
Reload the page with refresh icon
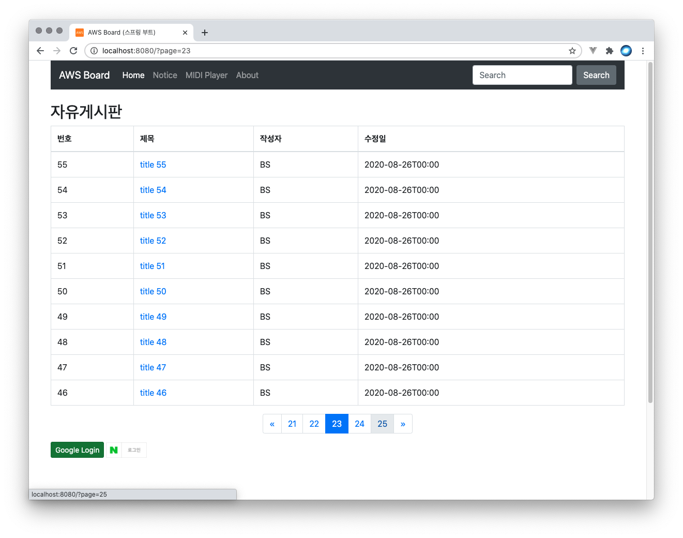tap(73, 51)
